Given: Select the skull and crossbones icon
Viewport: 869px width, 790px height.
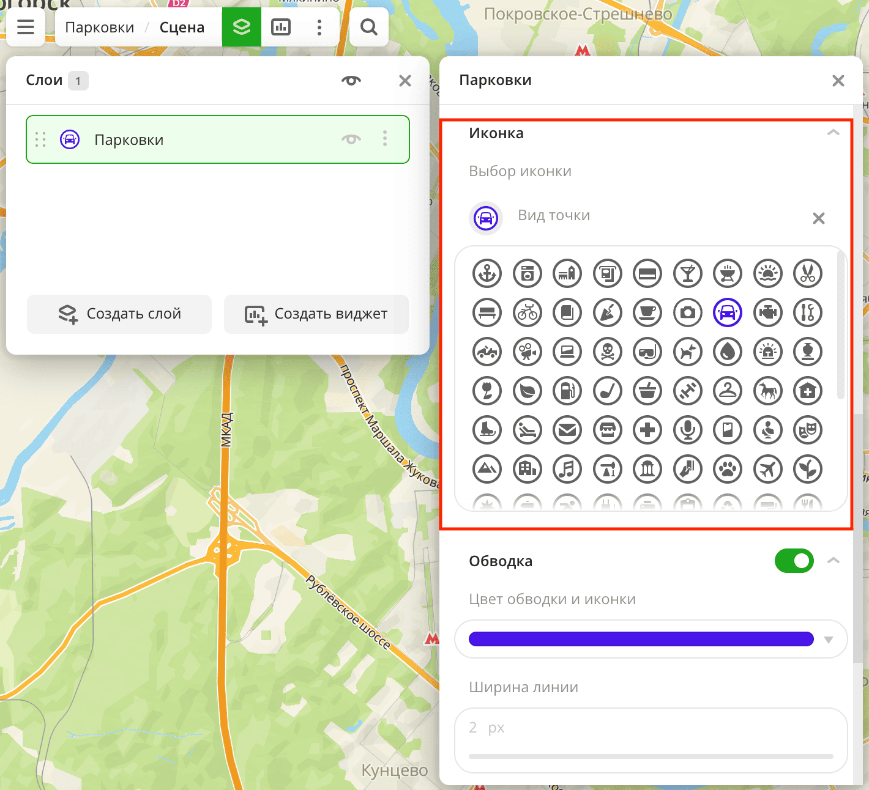Looking at the screenshot, I should (608, 352).
